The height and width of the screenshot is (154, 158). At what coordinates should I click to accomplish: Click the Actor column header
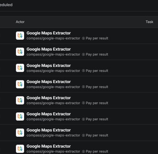tap(20, 22)
